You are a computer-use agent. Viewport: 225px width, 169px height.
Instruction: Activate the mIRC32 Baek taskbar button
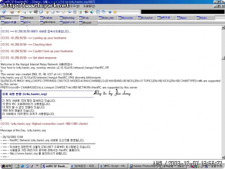55,166
